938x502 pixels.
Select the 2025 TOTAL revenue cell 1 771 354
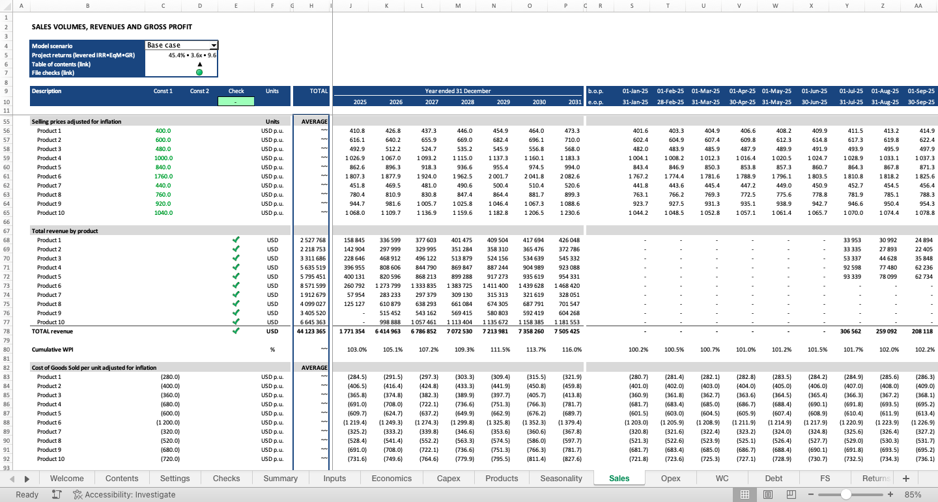(x=350, y=331)
